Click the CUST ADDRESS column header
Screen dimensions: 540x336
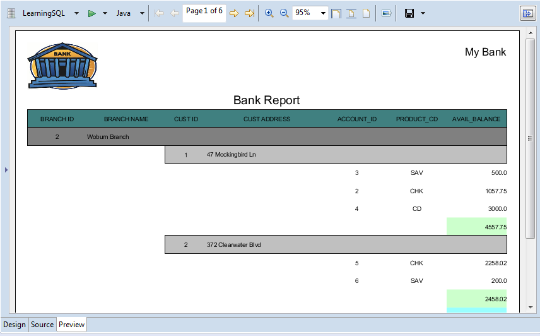pyautogui.click(x=267, y=119)
